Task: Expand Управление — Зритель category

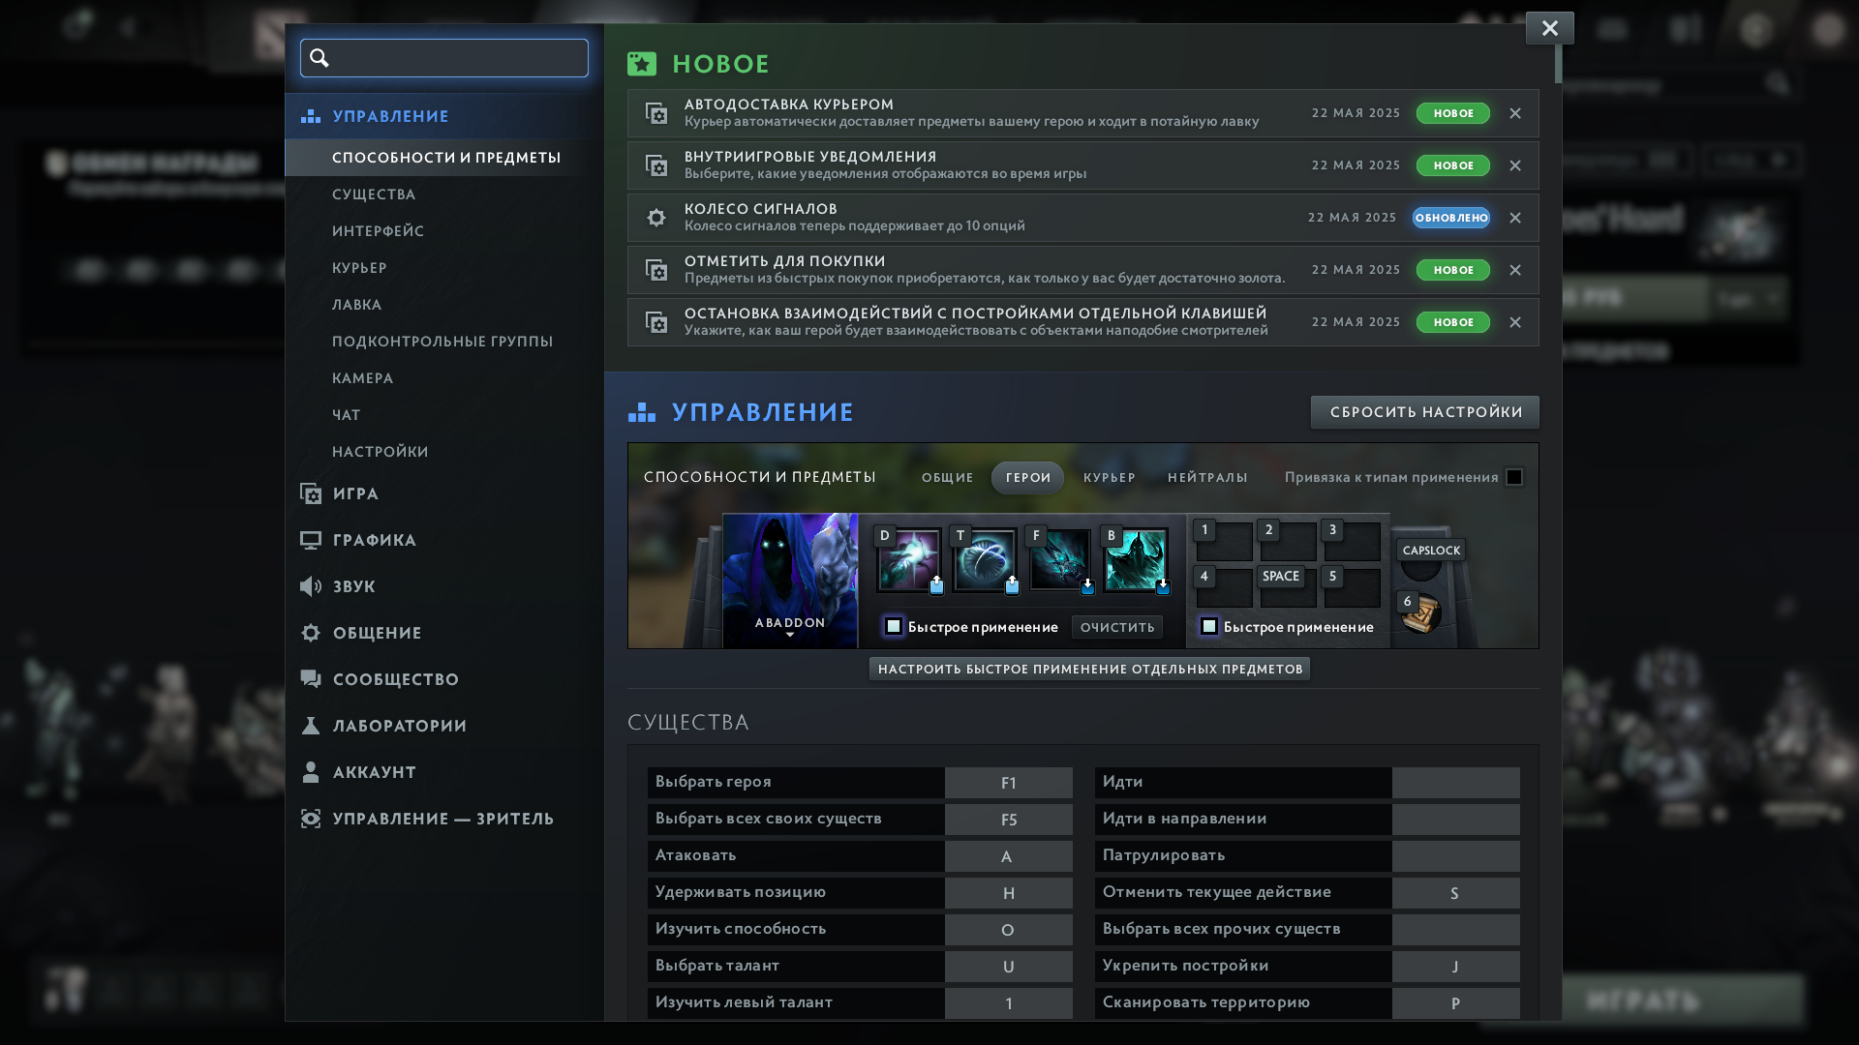Action: pos(442,819)
